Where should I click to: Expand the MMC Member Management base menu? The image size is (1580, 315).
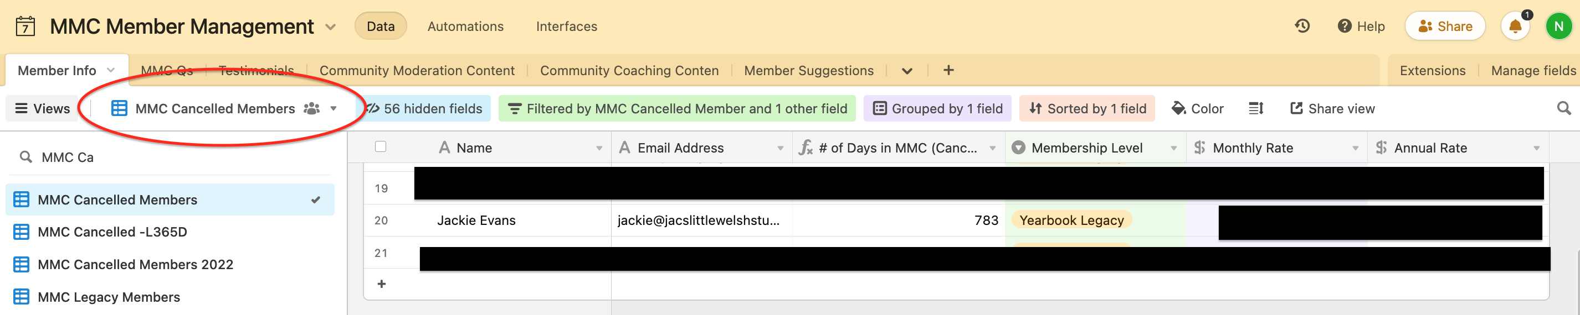[x=331, y=27]
